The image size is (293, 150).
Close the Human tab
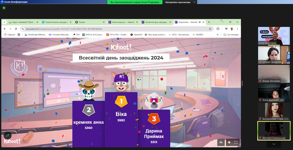tap(104, 22)
